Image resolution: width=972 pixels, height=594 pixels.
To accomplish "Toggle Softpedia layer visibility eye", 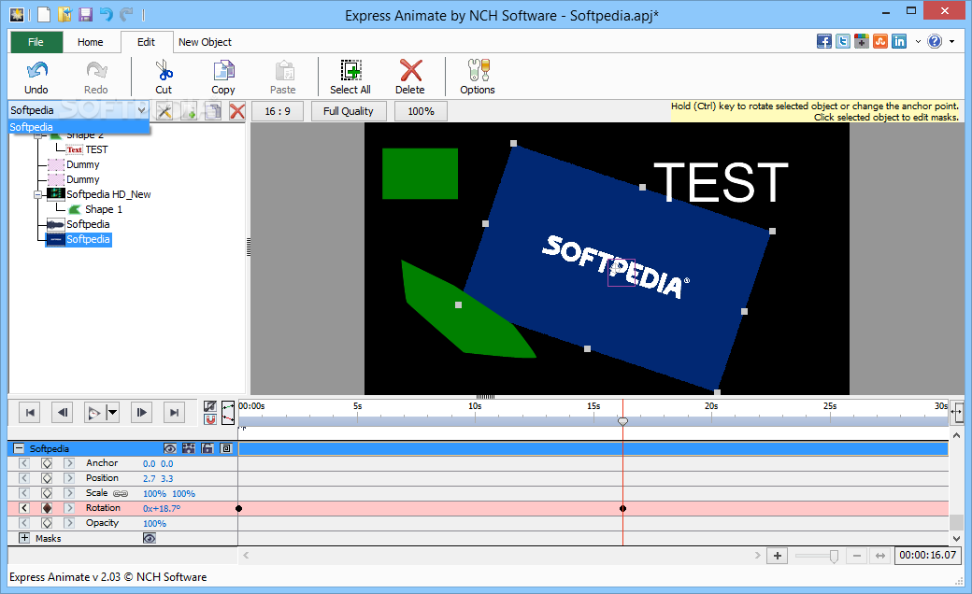I will pyautogui.click(x=170, y=448).
